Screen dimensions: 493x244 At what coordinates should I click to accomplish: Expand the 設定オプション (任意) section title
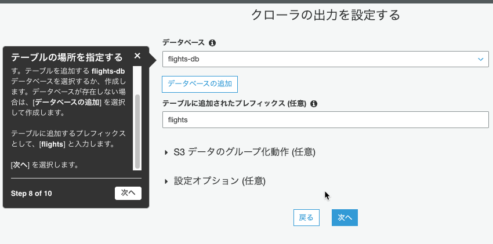click(219, 181)
